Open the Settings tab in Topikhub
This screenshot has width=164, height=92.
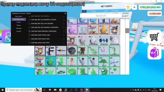point(19,28)
